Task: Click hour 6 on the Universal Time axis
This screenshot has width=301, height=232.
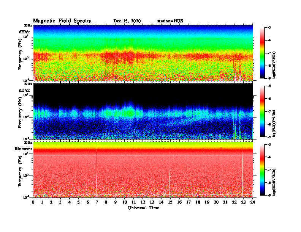Action: pyautogui.click(x=88, y=202)
